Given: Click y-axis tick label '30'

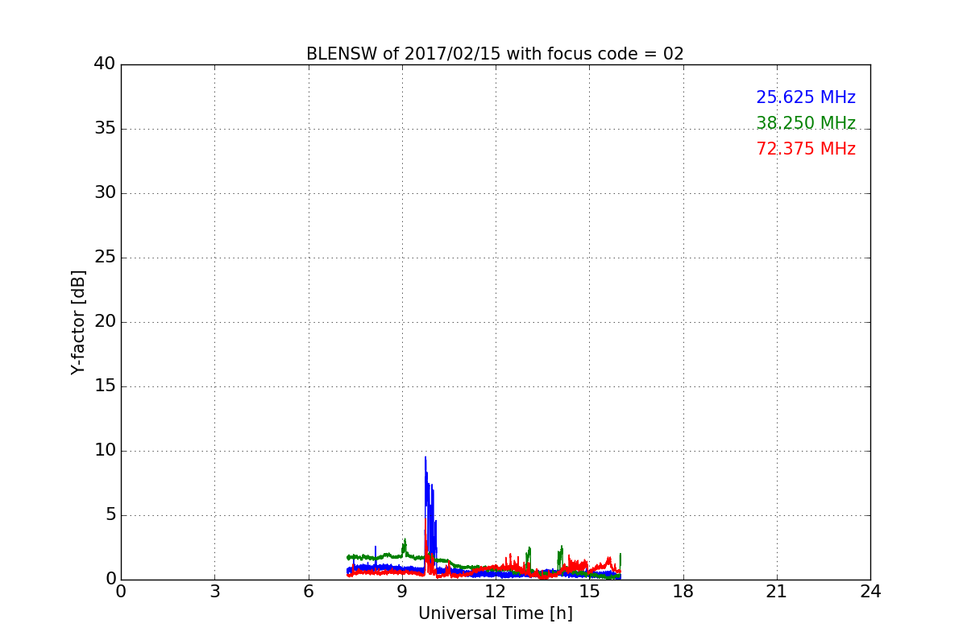Looking at the screenshot, I should coord(105,193).
